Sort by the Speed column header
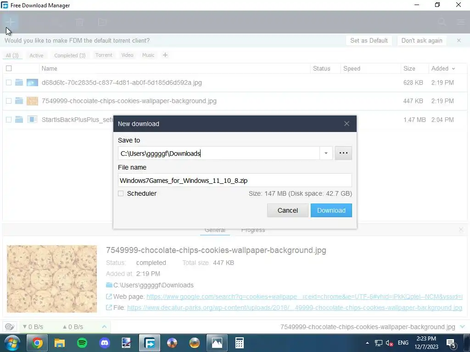This screenshot has width=470, height=352. 352,68
